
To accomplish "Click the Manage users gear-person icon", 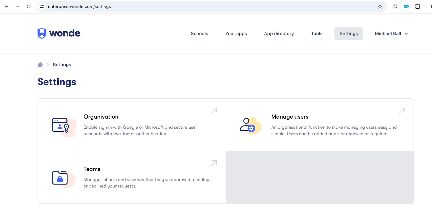I will 248,125.
